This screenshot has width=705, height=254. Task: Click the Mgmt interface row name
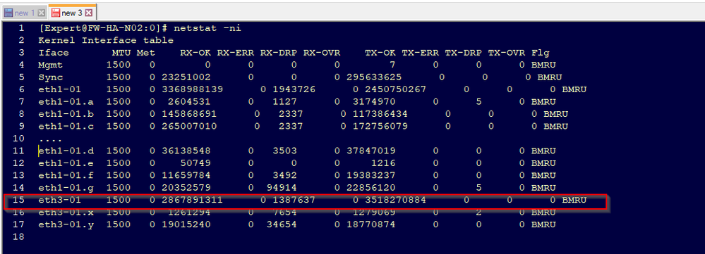click(50, 65)
